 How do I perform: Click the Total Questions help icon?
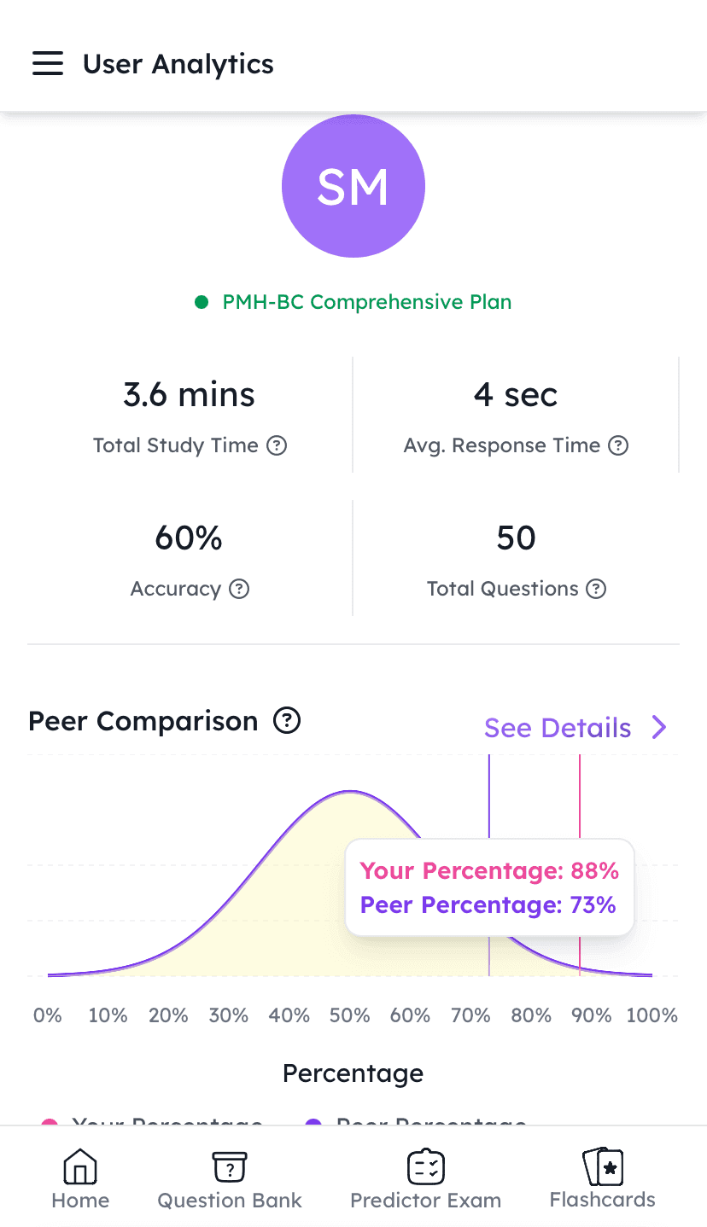click(597, 589)
